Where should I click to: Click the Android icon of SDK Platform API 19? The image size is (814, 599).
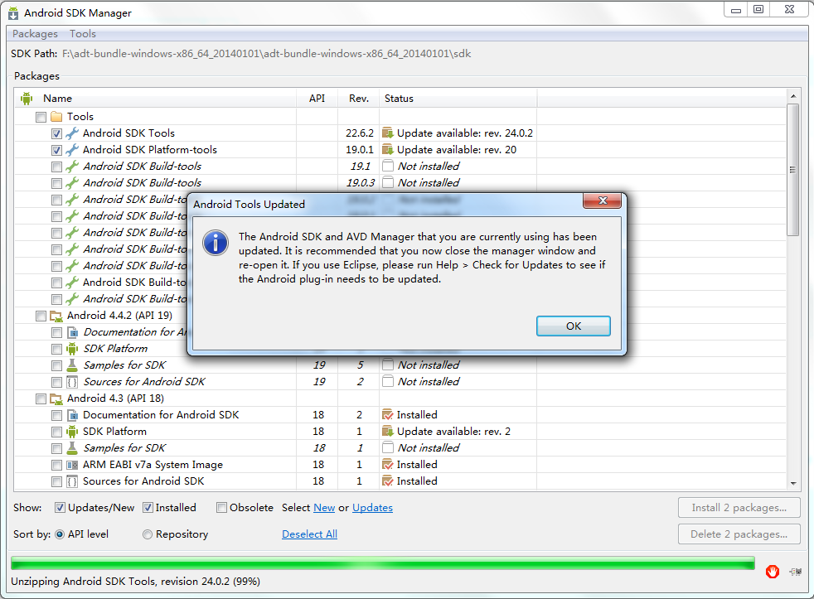72,348
